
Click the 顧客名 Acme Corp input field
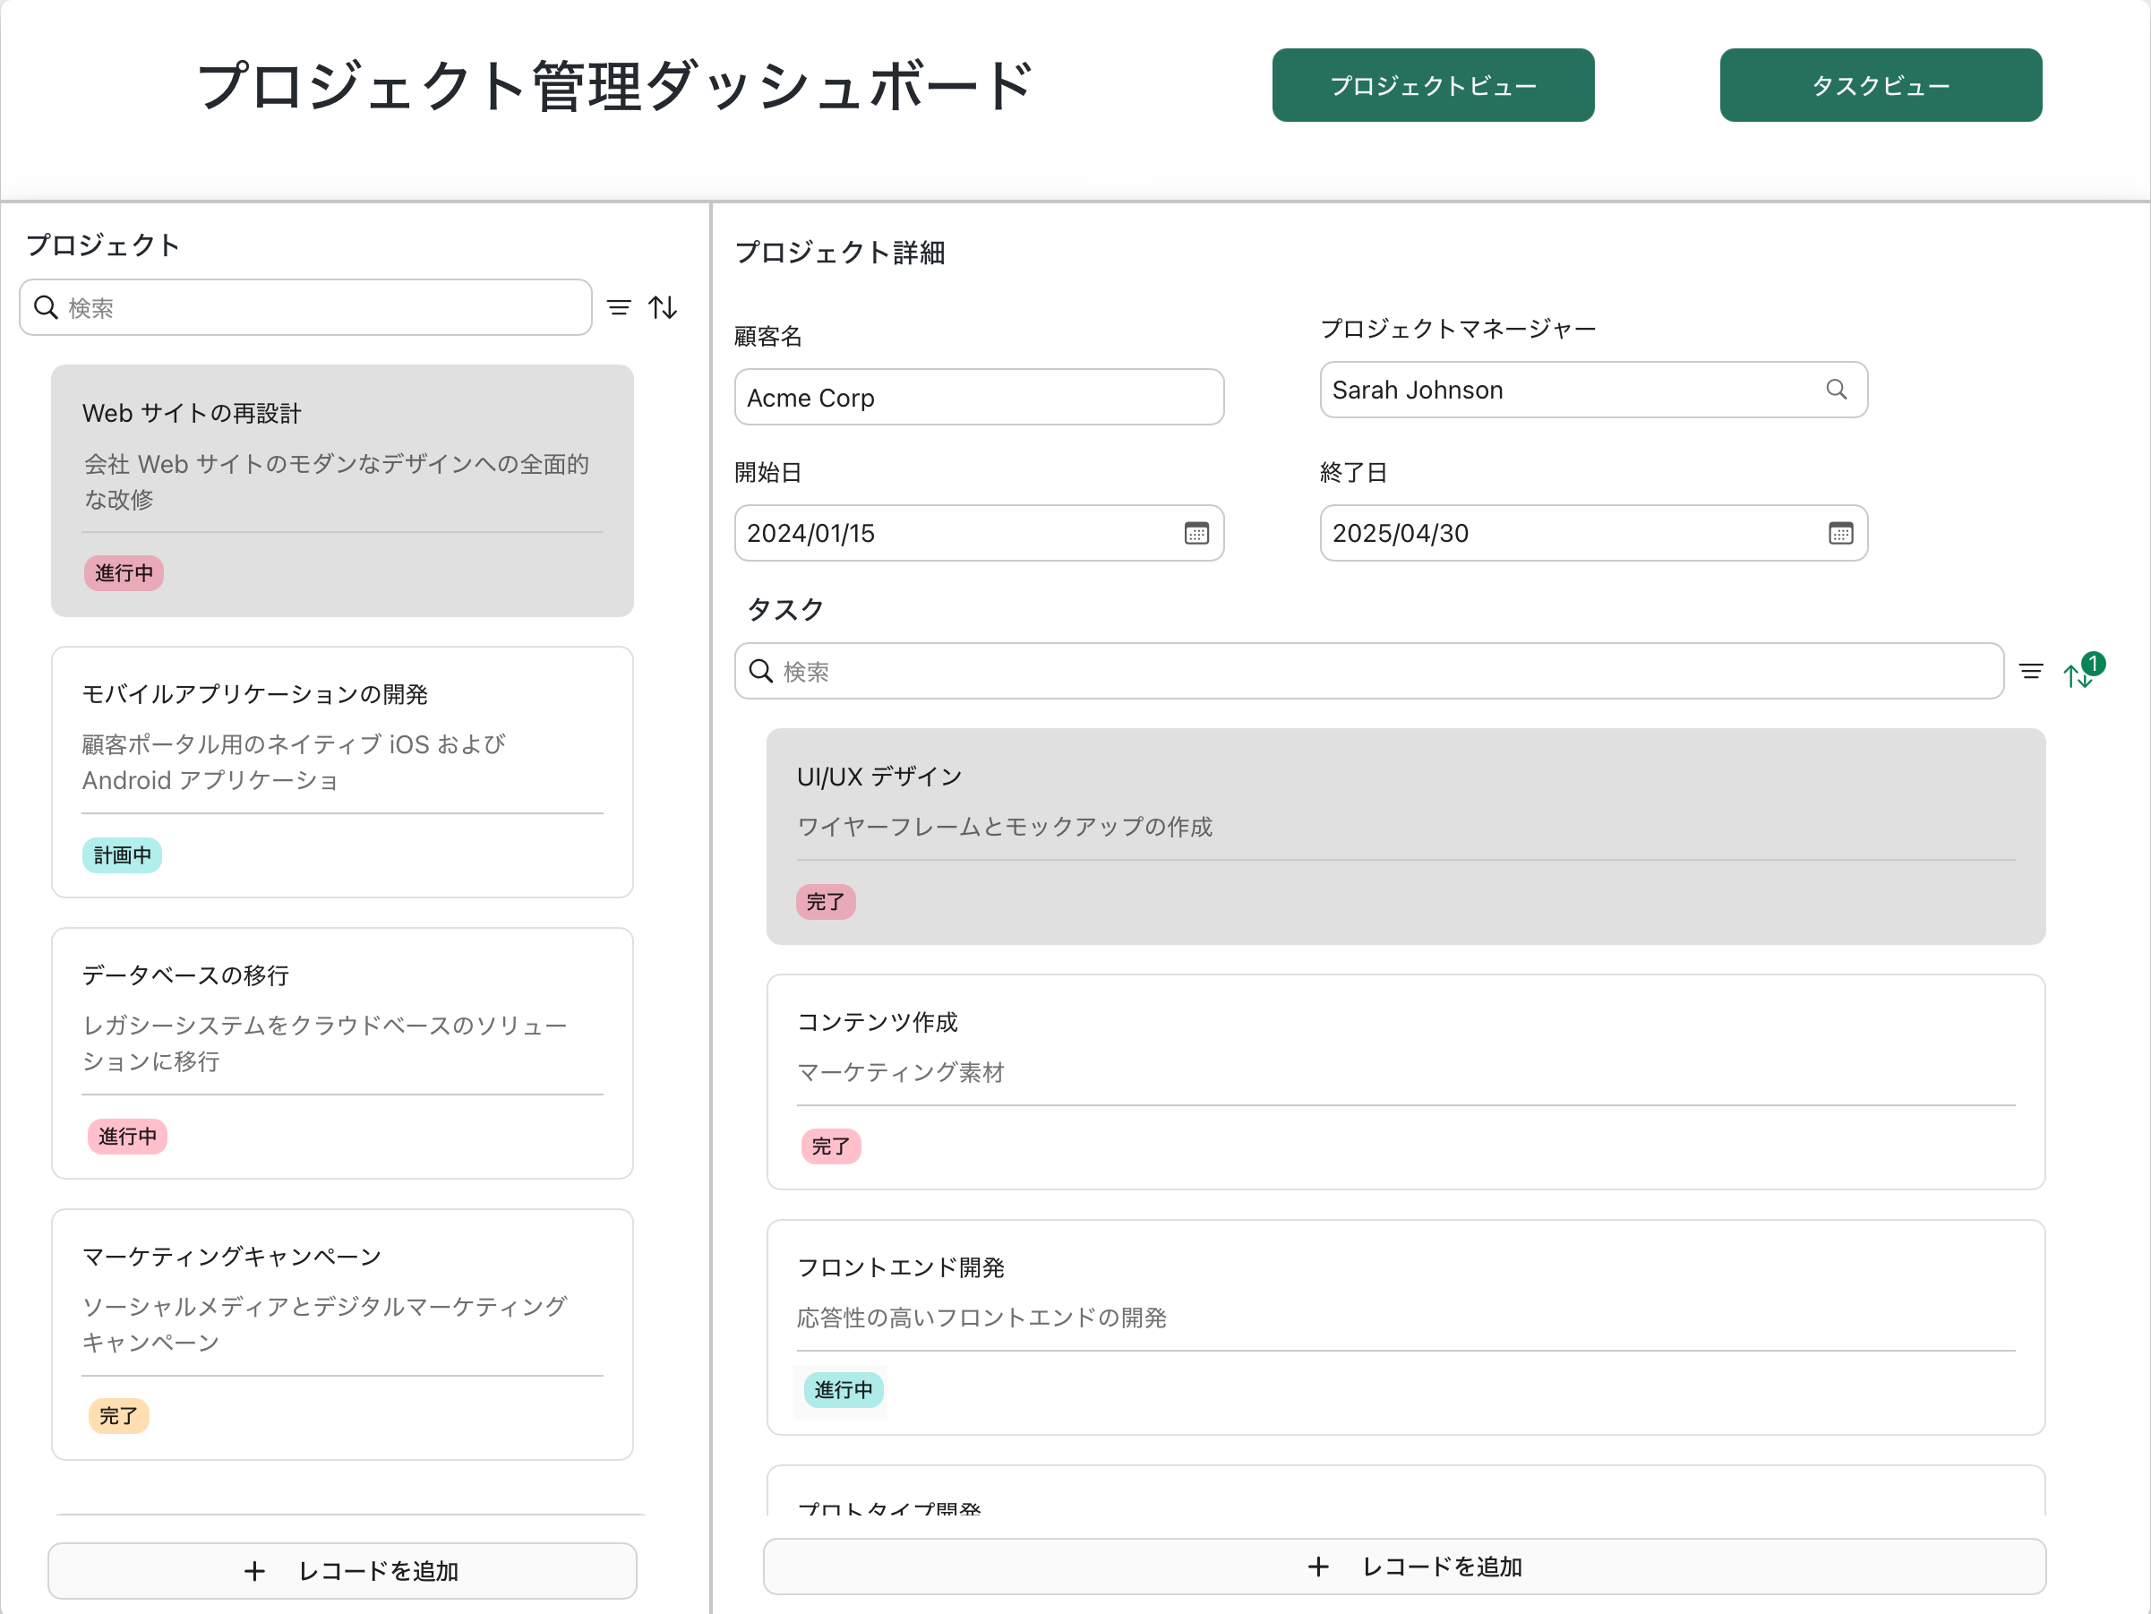[978, 397]
